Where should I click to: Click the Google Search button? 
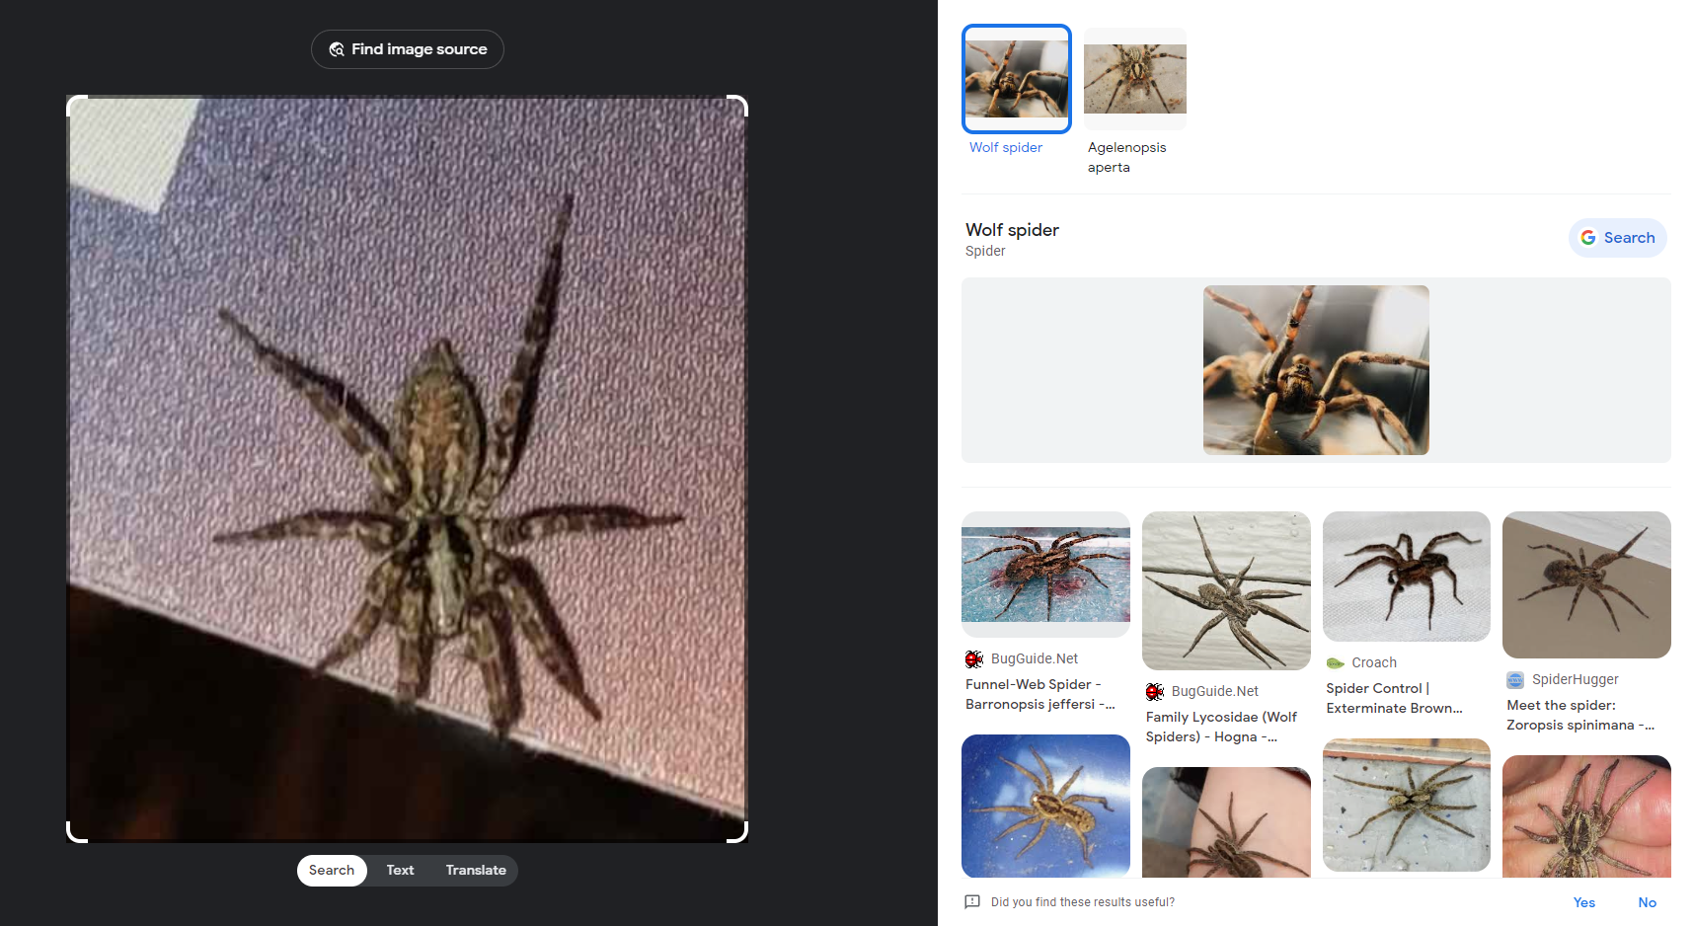click(x=1618, y=238)
